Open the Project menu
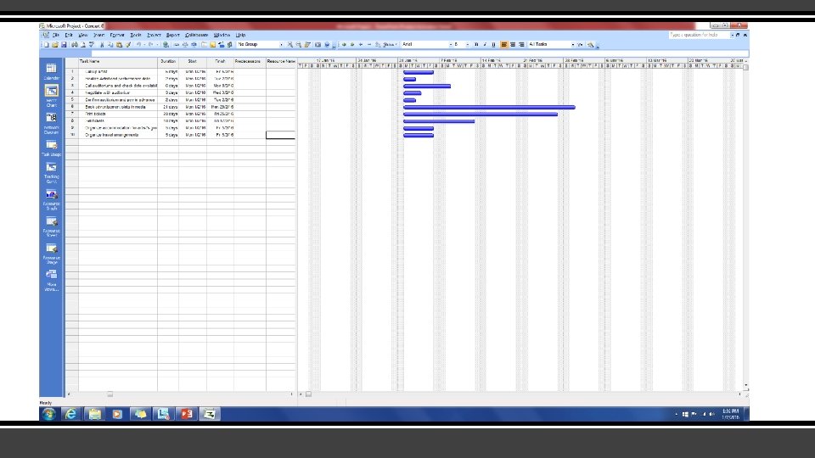815x458 pixels. pos(154,35)
